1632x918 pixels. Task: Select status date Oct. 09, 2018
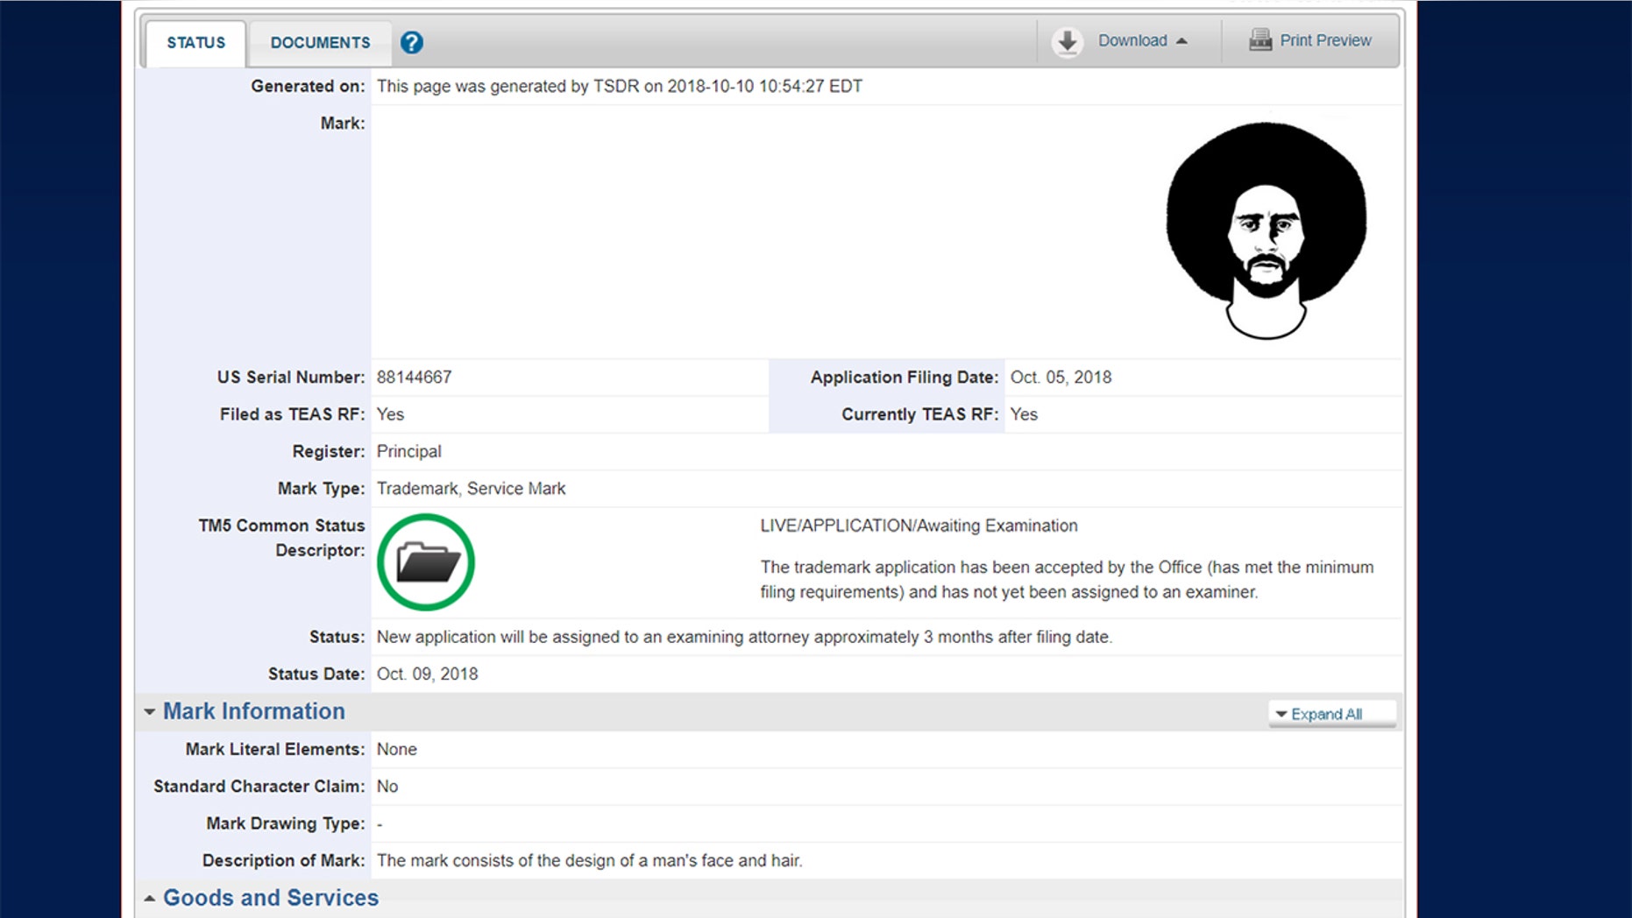click(x=427, y=674)
